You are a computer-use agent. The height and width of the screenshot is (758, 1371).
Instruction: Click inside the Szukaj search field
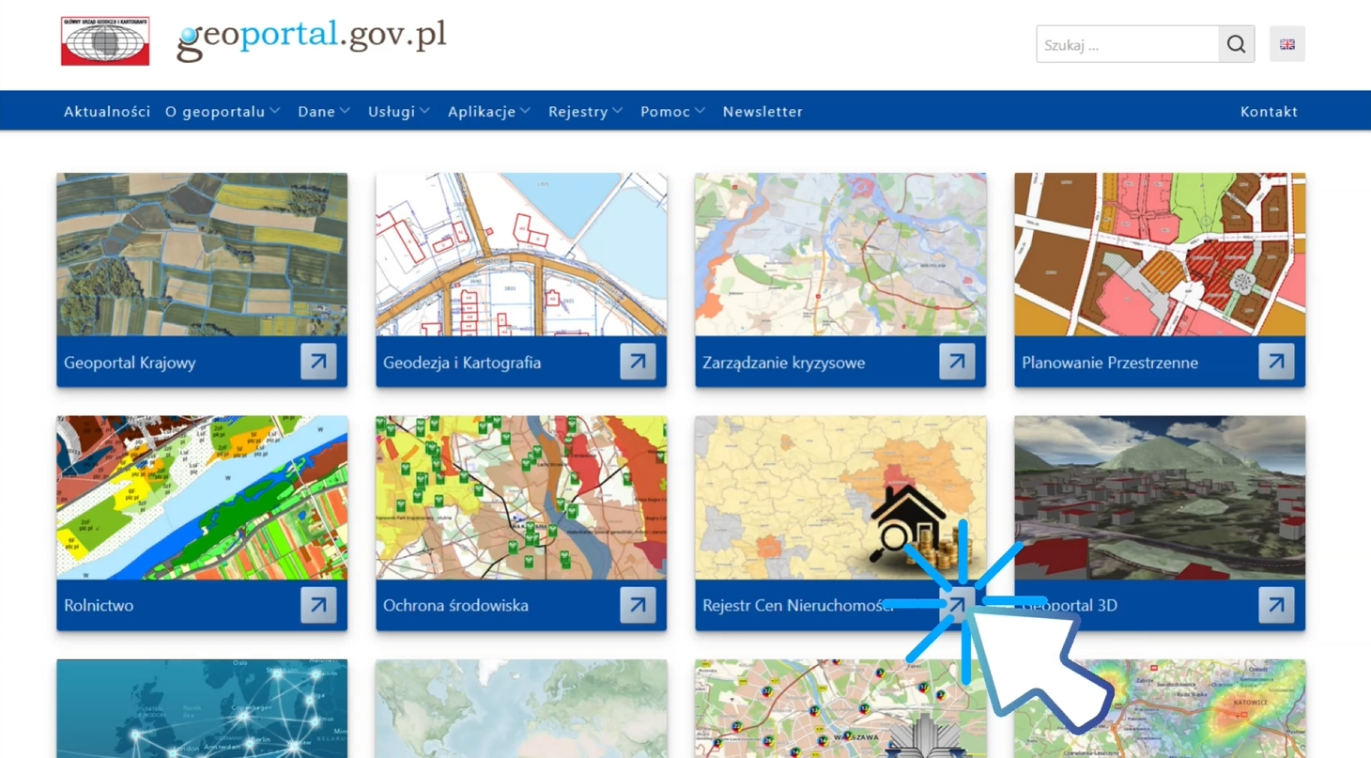click(x=1117, y=43)
